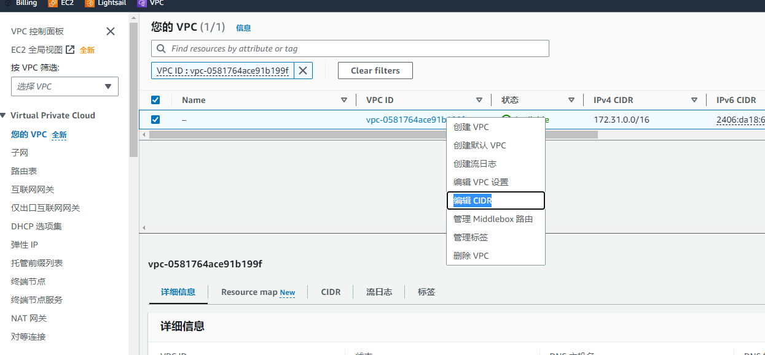765x355 pixels.
Task: Open Lightsail service shortcut icon
Action: tap(89, 3)
